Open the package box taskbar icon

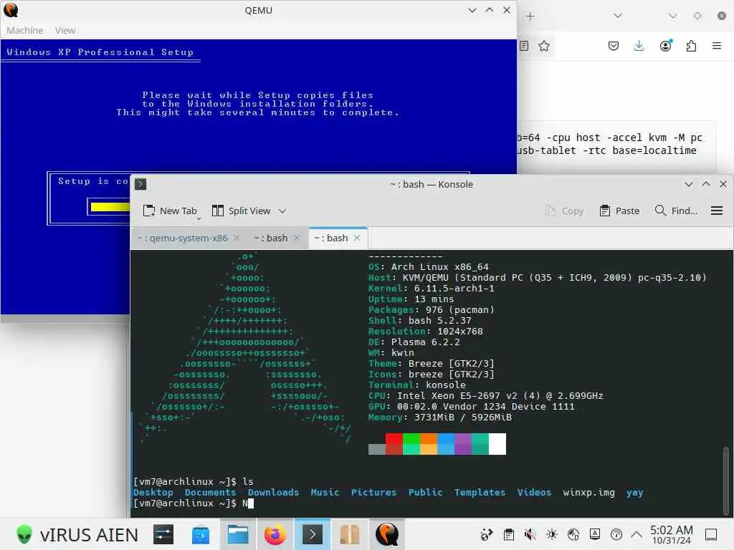pos(349,534)
